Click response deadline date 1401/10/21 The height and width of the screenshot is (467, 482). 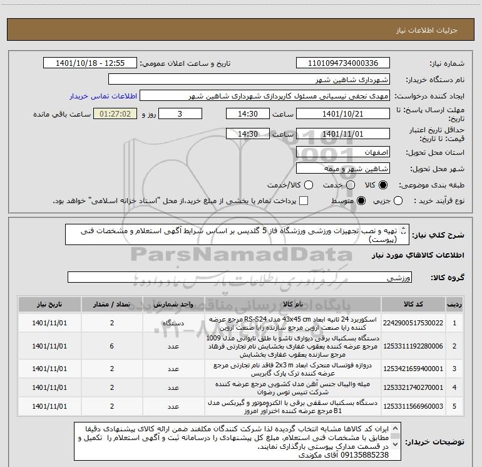point(343,114)
